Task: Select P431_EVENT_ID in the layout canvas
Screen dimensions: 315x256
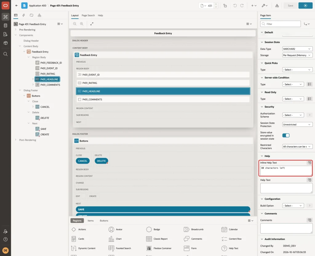Action: click(163, 75)
